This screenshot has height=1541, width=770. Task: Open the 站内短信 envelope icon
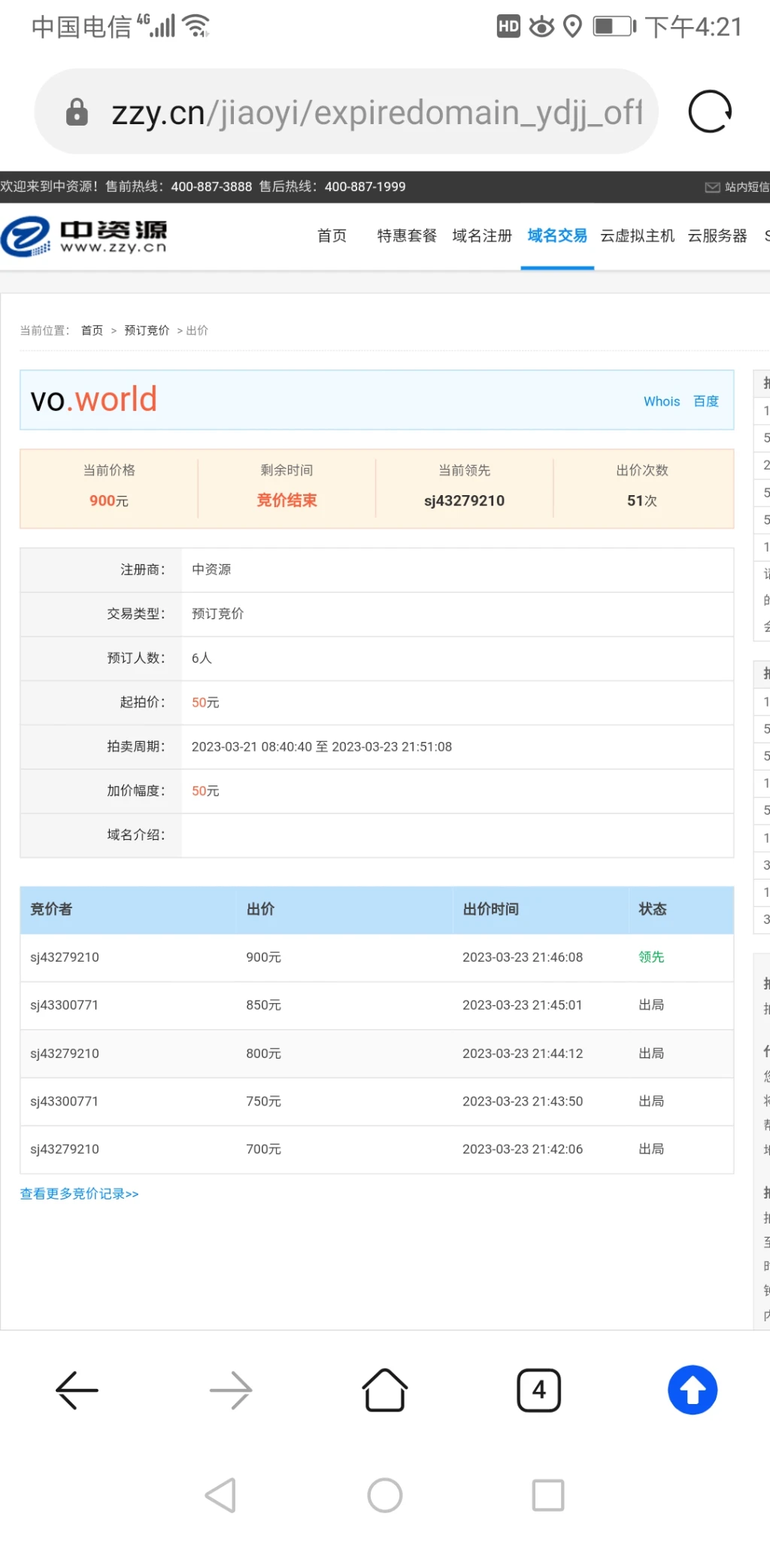pos(712,187)
